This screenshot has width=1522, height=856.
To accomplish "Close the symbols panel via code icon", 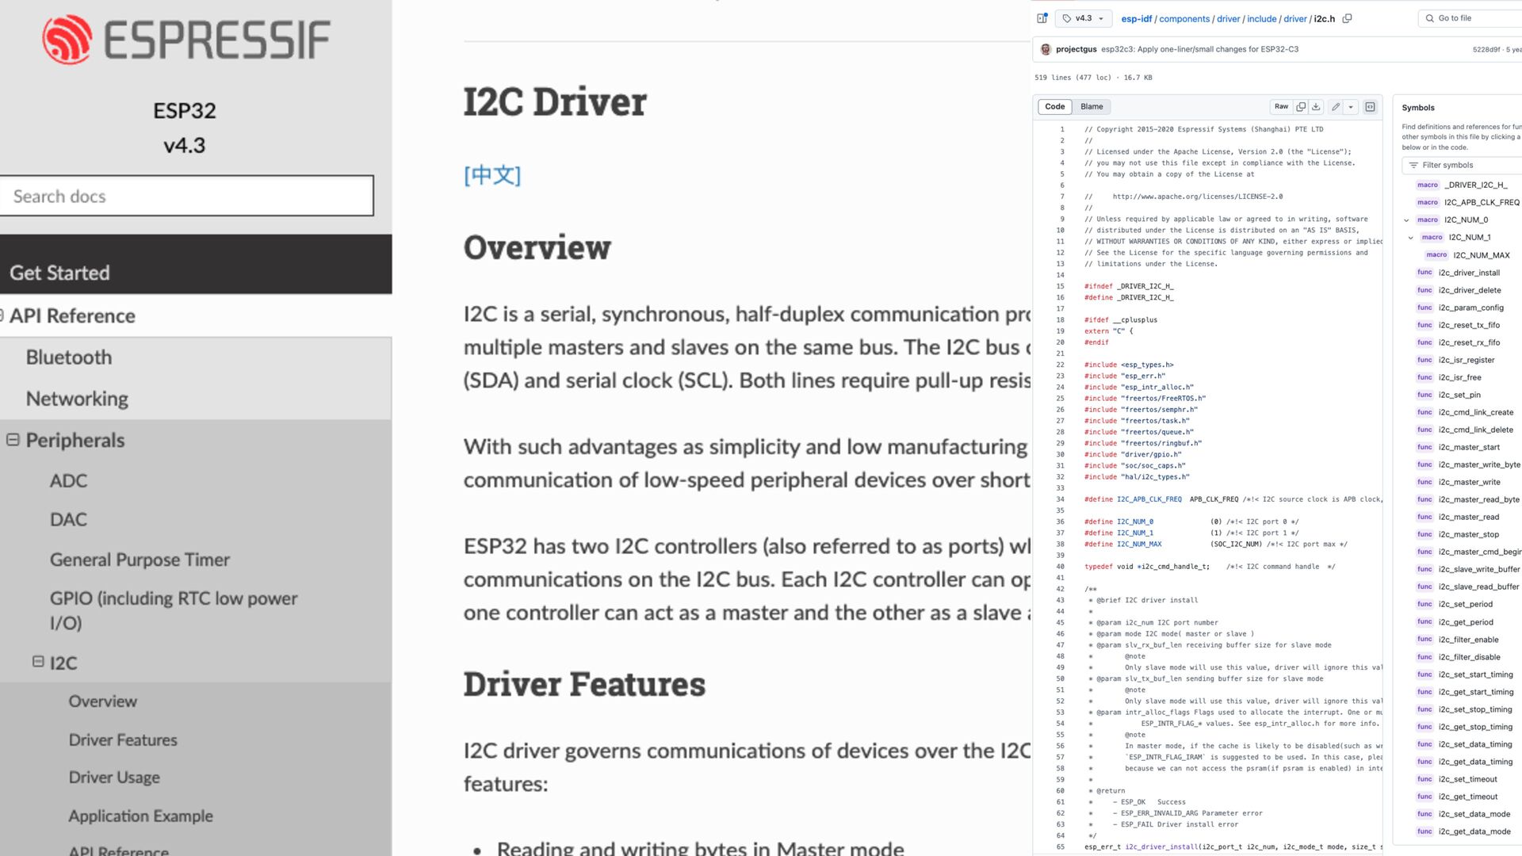I will click(1370, 106).
